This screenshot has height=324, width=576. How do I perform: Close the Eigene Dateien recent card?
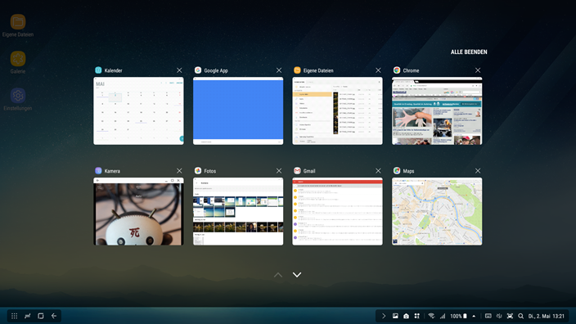click(x=378, y=70)
